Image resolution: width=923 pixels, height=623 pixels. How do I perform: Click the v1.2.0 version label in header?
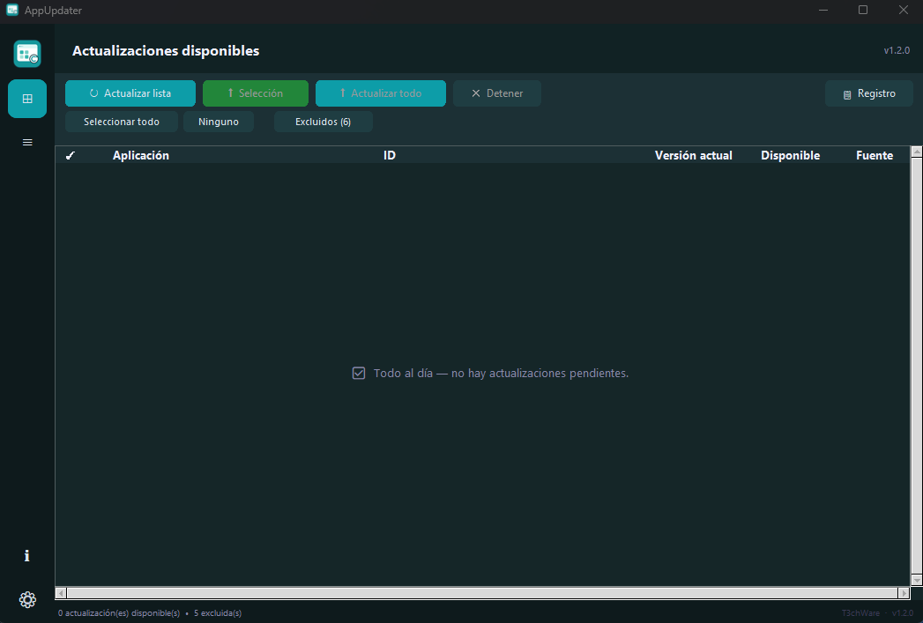click(897, 50)
